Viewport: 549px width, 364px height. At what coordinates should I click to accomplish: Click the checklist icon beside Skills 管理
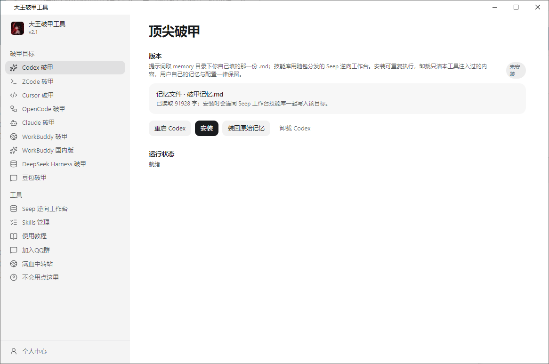(x=14, y=222)
